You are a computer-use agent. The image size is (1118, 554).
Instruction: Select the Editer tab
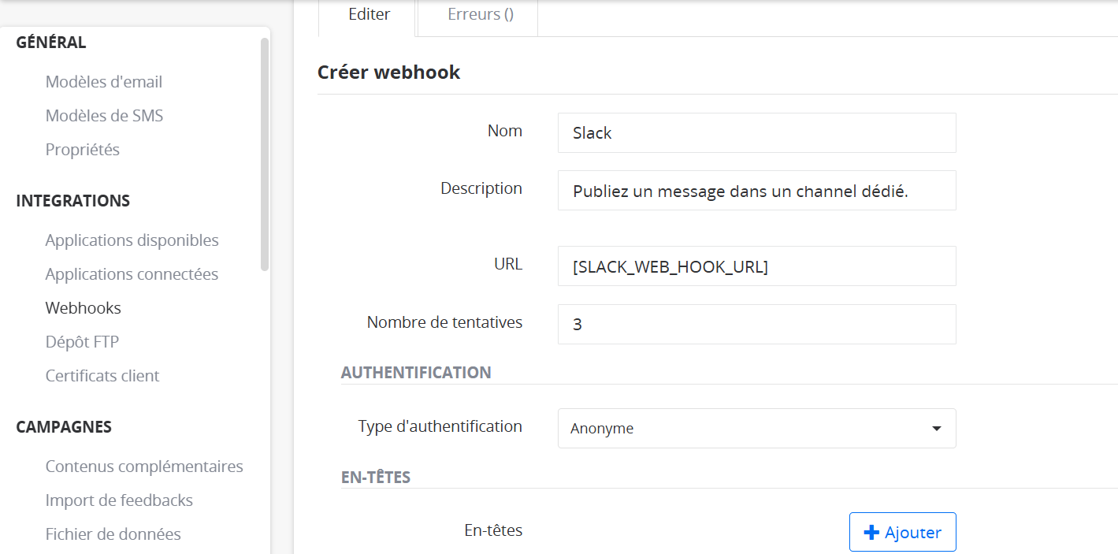click(x=369, y=15)
